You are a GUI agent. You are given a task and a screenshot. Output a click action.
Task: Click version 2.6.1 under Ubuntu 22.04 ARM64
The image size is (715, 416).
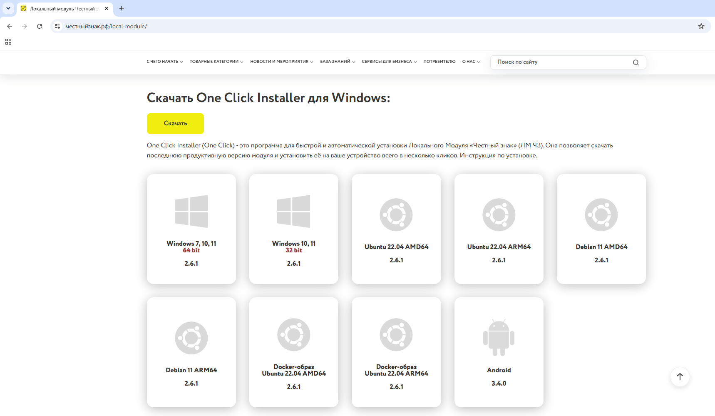click(499, 260)
